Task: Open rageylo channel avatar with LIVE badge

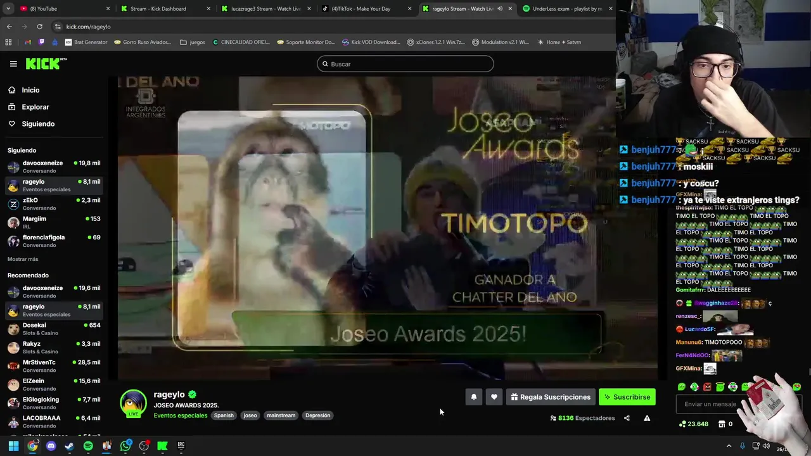Action: [133, 403]
